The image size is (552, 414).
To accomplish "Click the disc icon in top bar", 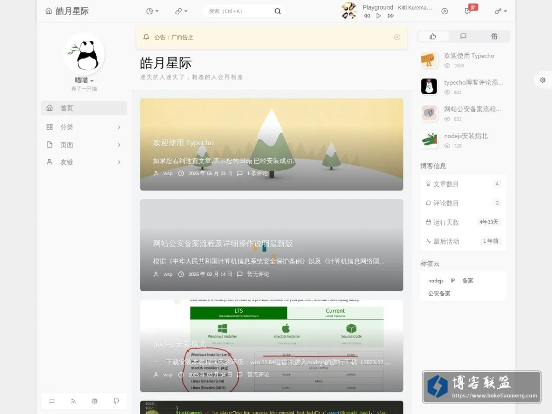I will coord(444,11).
